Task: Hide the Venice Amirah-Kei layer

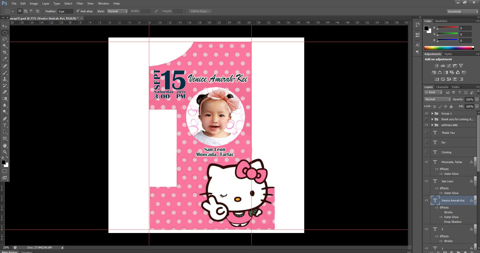Action: coord(426,200)
